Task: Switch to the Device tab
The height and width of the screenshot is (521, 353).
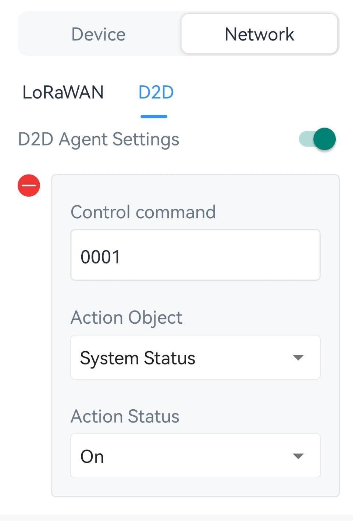Action: coord(99,34)
